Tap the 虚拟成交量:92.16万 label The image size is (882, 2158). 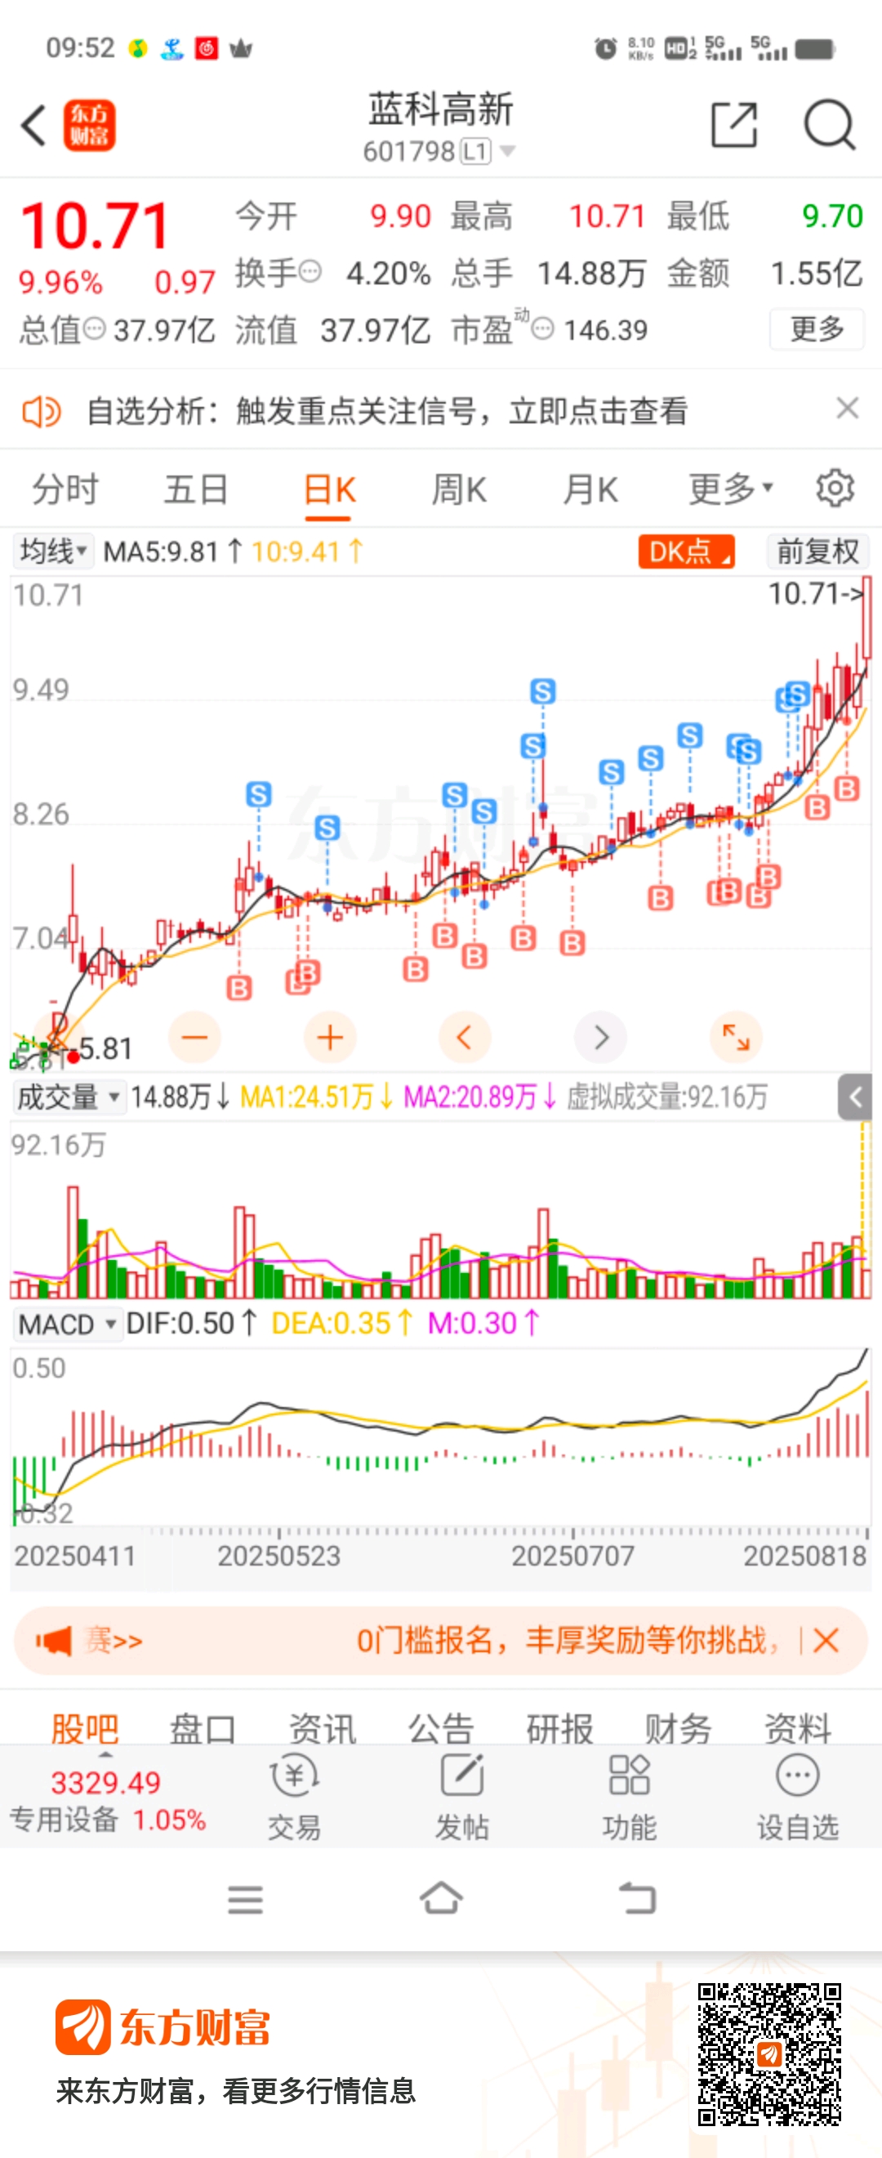pos(667,1097)
